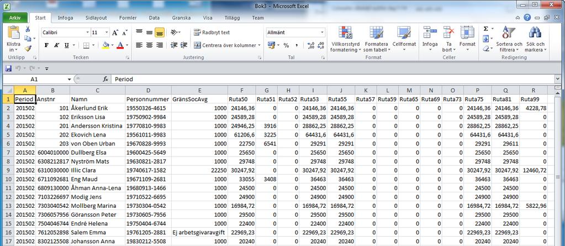Click the accounting number format icon
Screen dimensions: 565x246
click(271, 45)
